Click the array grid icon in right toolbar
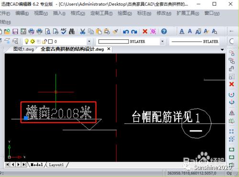239x177 pixels. tap(231, 77)
